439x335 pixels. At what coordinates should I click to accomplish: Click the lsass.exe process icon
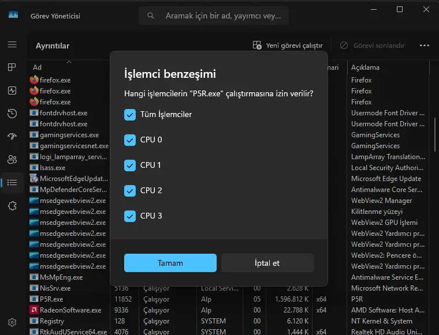click(34, 168)
